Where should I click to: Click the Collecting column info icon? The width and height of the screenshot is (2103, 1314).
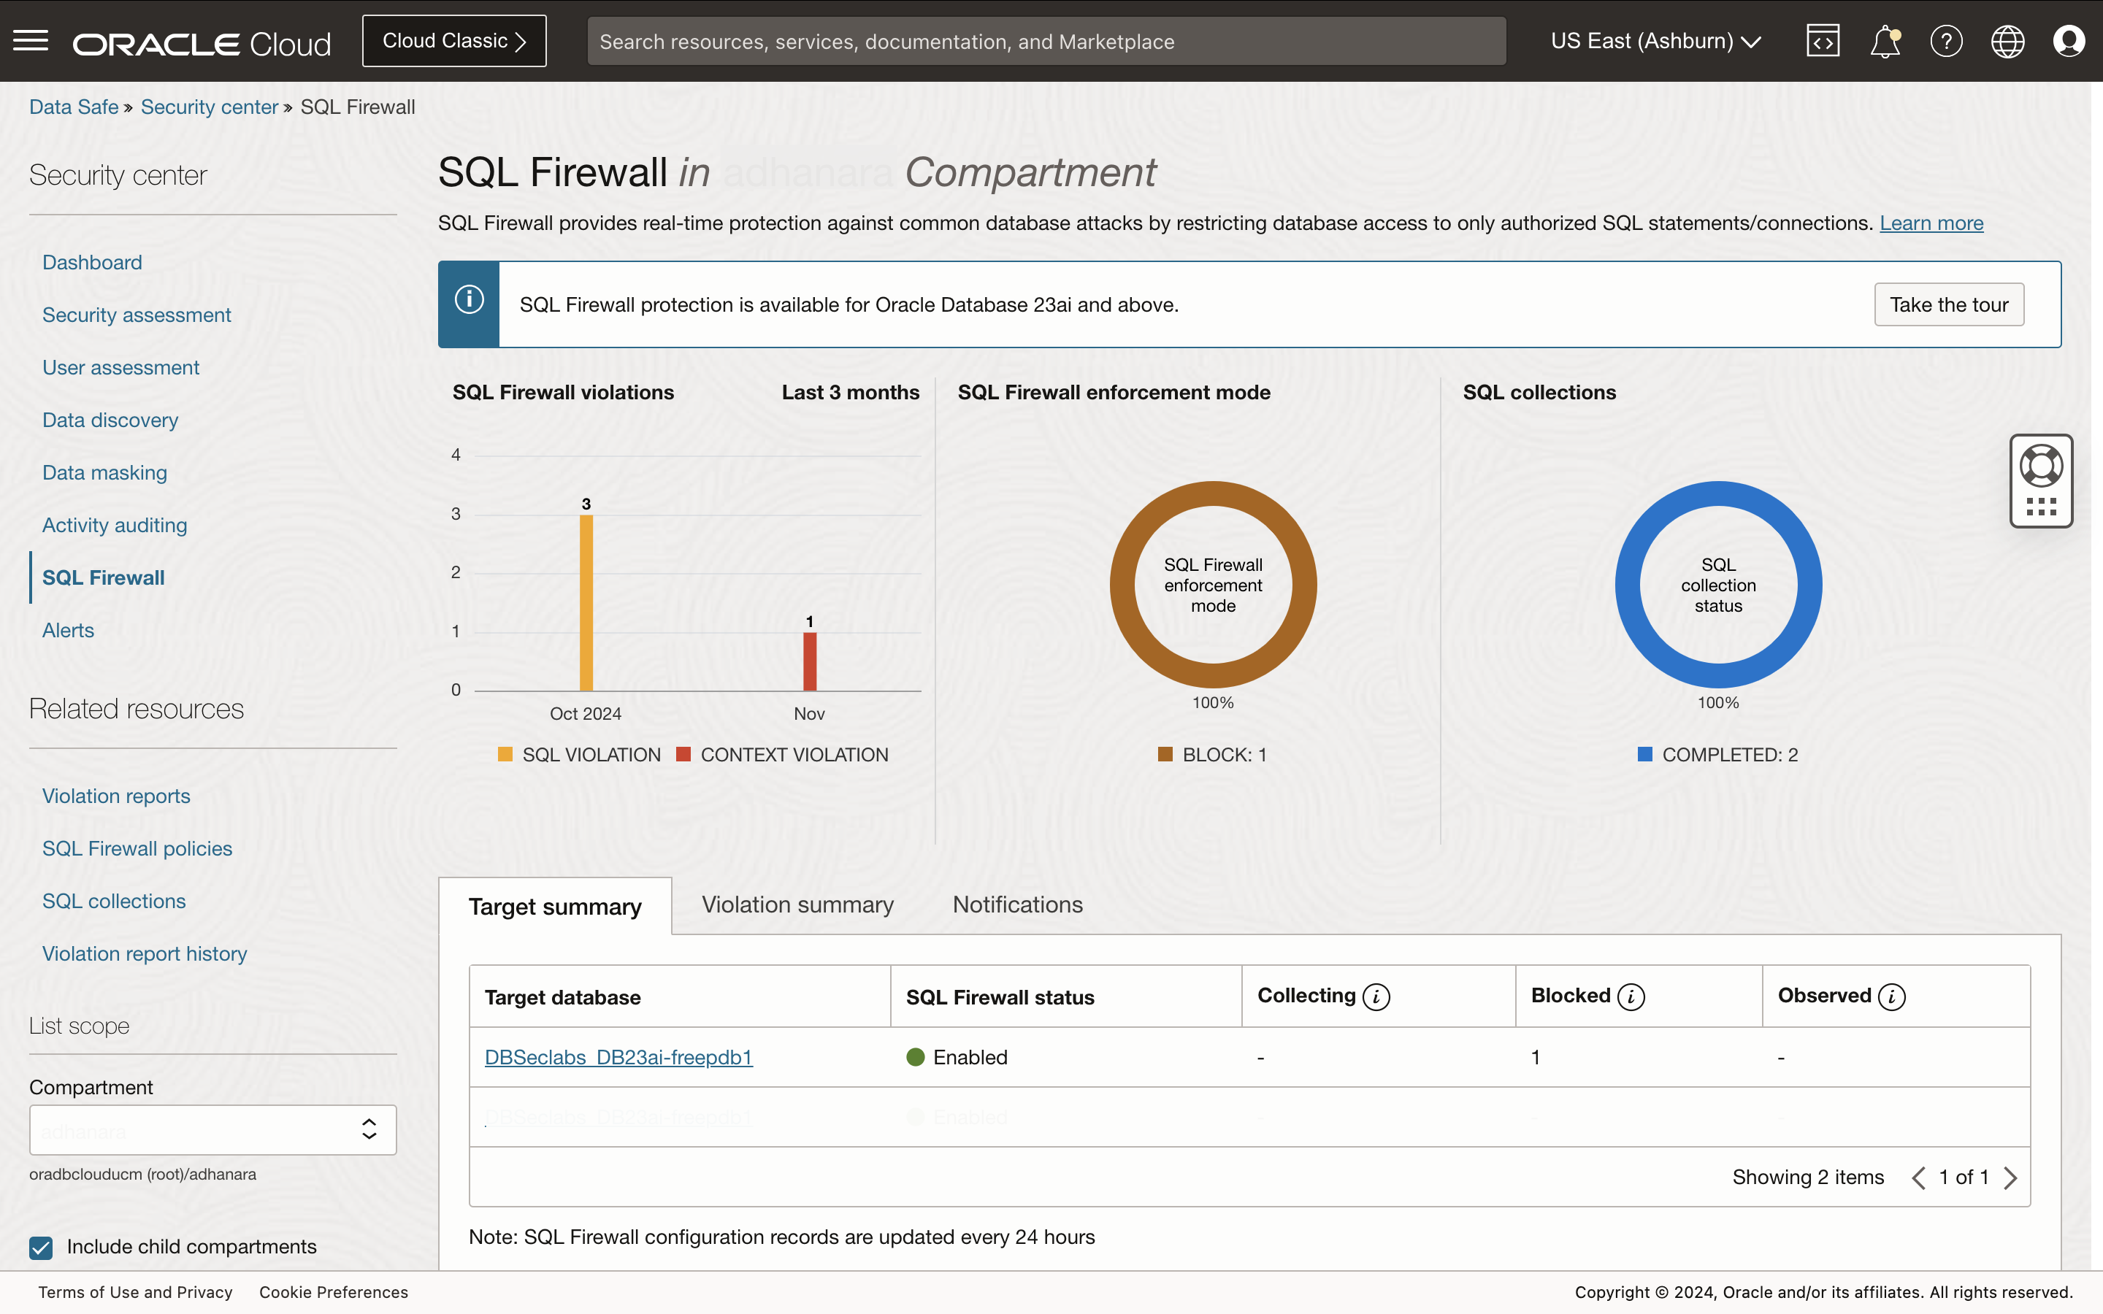pyautogui.click(x=1378, y=996)
